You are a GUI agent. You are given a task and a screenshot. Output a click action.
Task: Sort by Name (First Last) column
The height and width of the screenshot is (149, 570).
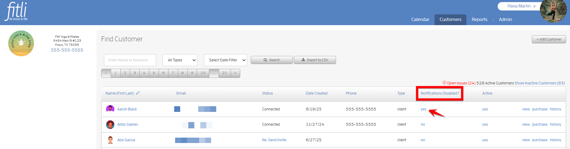[120, 93]
